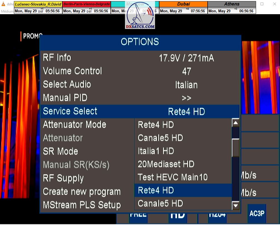Click the AC3P audio badge
The width and height of the screenshot is (280, 225).
pyautogui.click(x=257, y=213)
